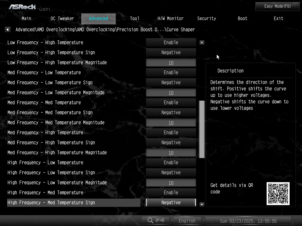Open Med Frequency - High Temperature Enable dropdown

click(x=171, y=132)
